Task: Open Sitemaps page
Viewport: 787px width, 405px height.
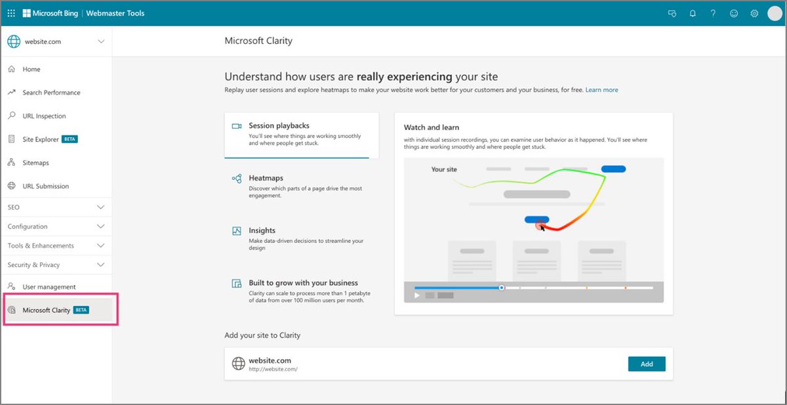Action: pyautogui.click(x=56, y=163)
